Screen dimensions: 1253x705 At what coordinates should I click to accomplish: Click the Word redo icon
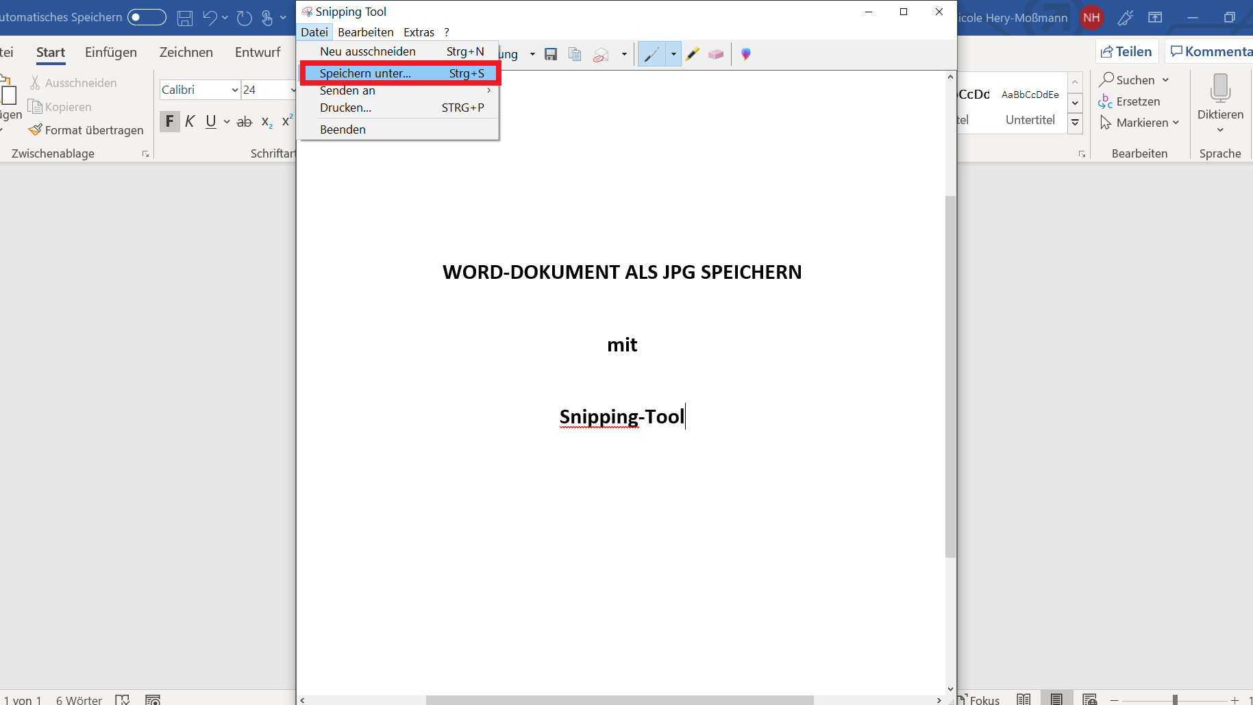point(245,18)
